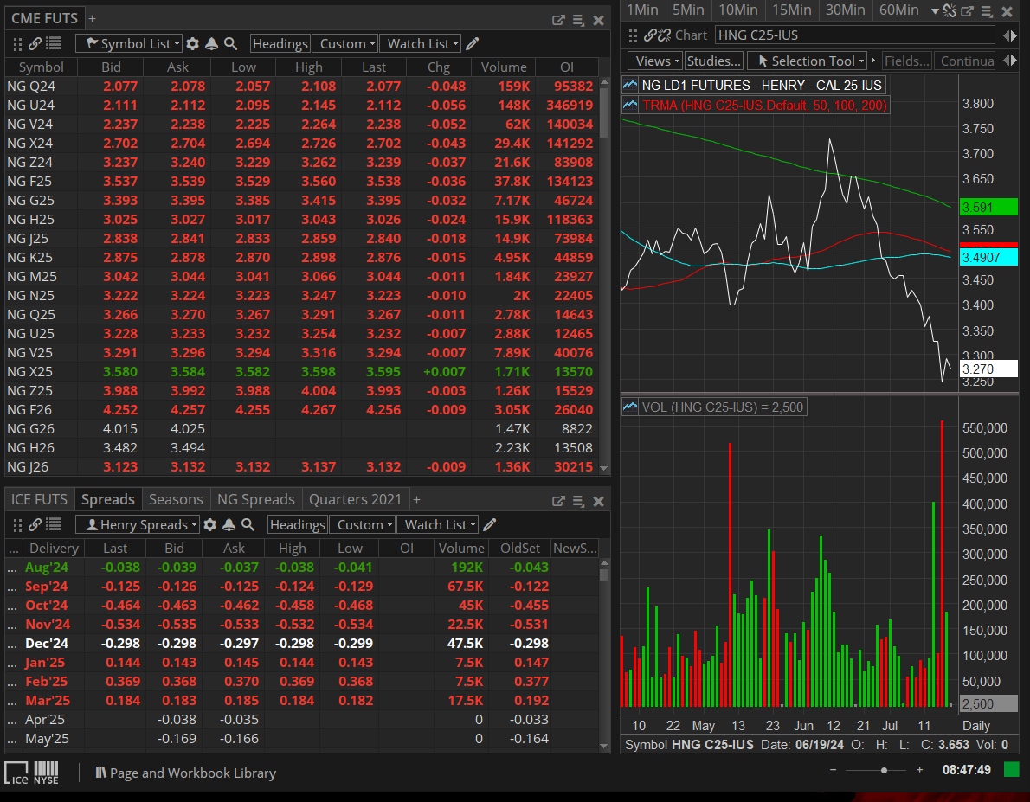
Task: Open the Custom dropdown in the Spreads toolbar
Action: 362,524
